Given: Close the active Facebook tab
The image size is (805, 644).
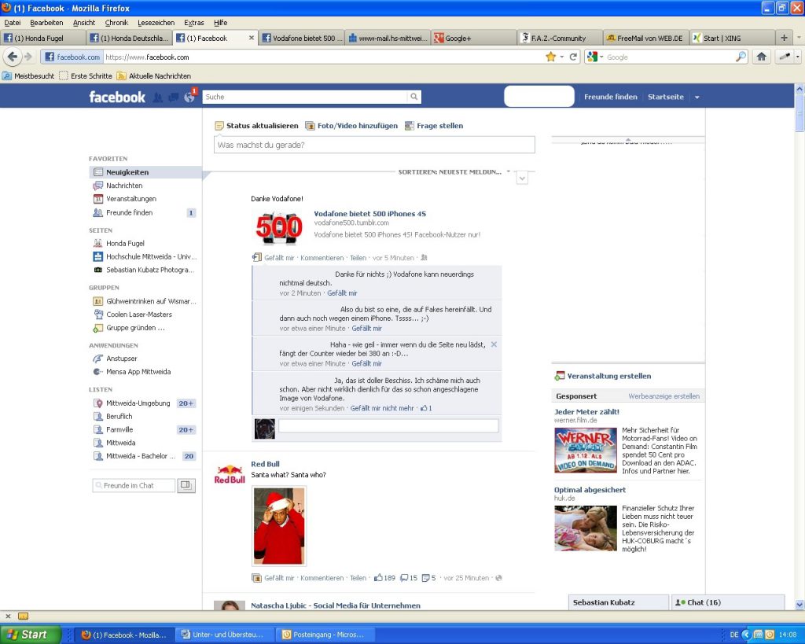Looking at the screenshot, I should [x=251, y=38].
